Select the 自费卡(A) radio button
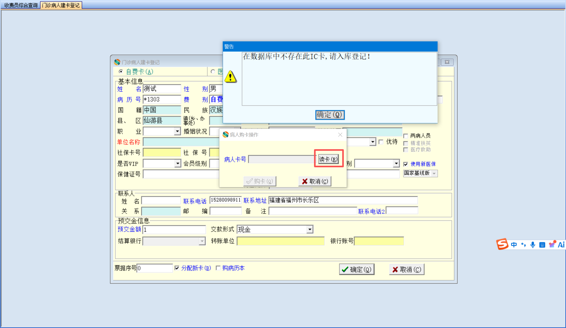This screenshot has width=566, height=328. [x=121, y=71]
